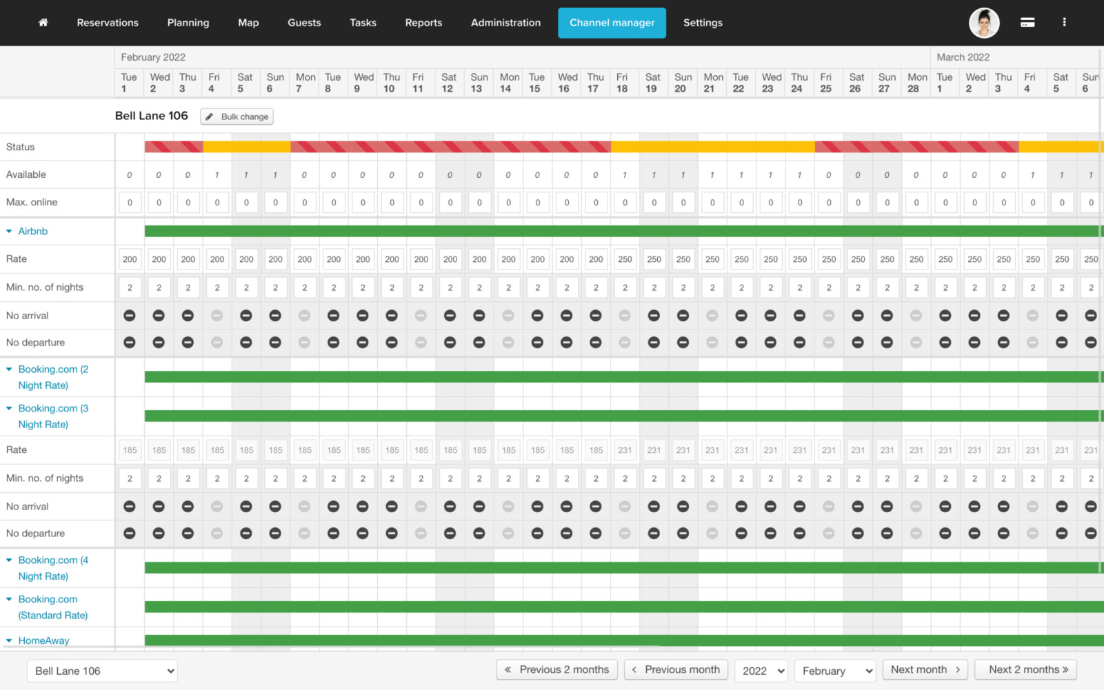1104x690 pixels.
Task: Click Next month button
Action: (x=925, y=670)
